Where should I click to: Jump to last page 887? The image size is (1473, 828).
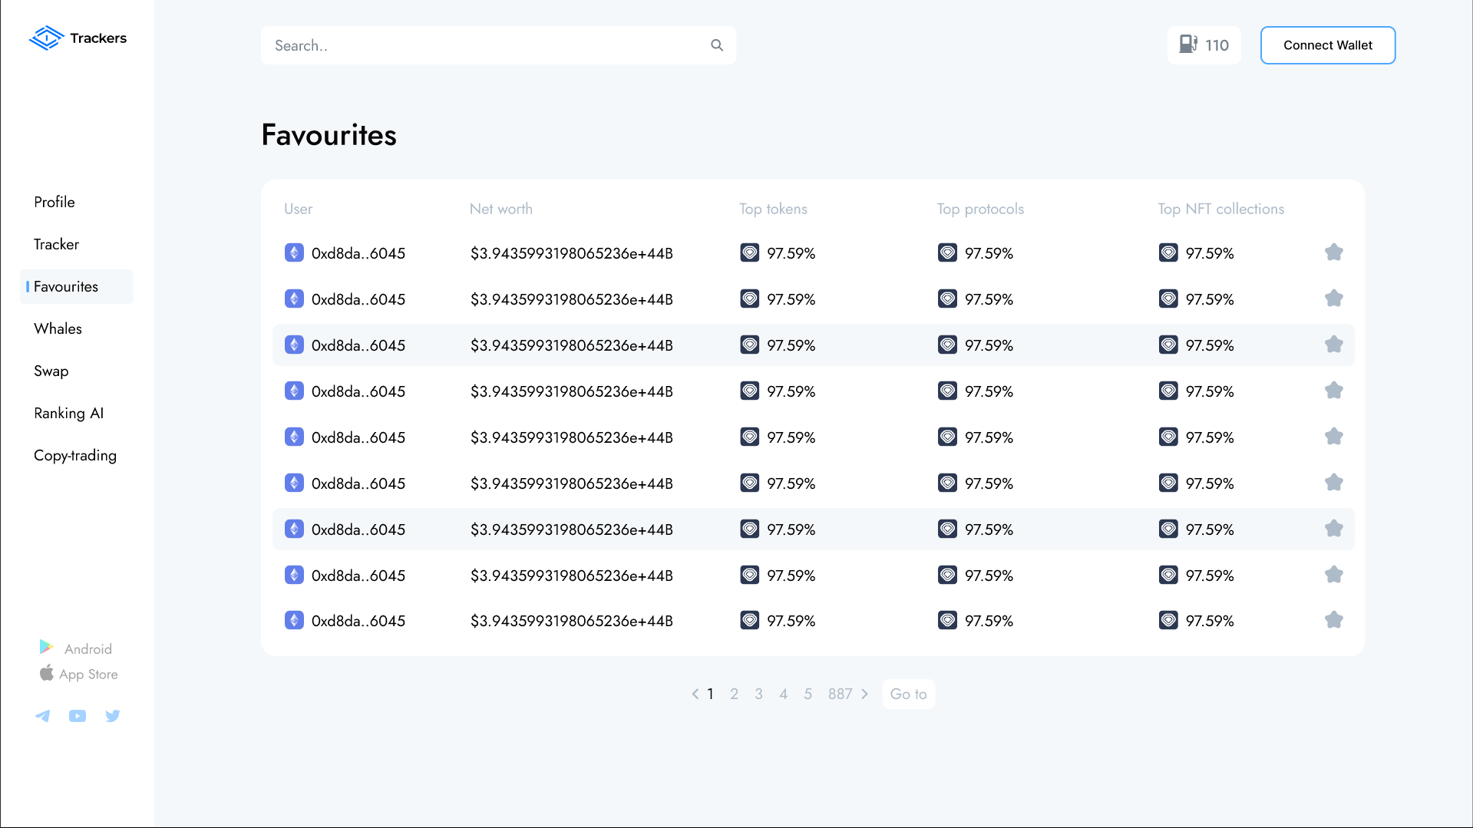[840, 694]
